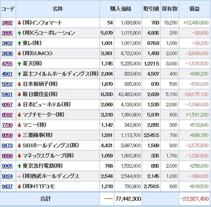Open the 3436 SUMCO code link
Screen dimensions: 211x207
(x=7, y=54)
